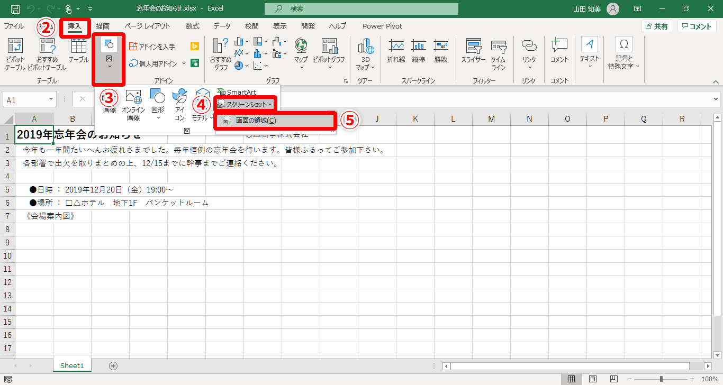Open 3D マップ tour
The height and width of the screenshot is (385, 723).
(366, 54)
